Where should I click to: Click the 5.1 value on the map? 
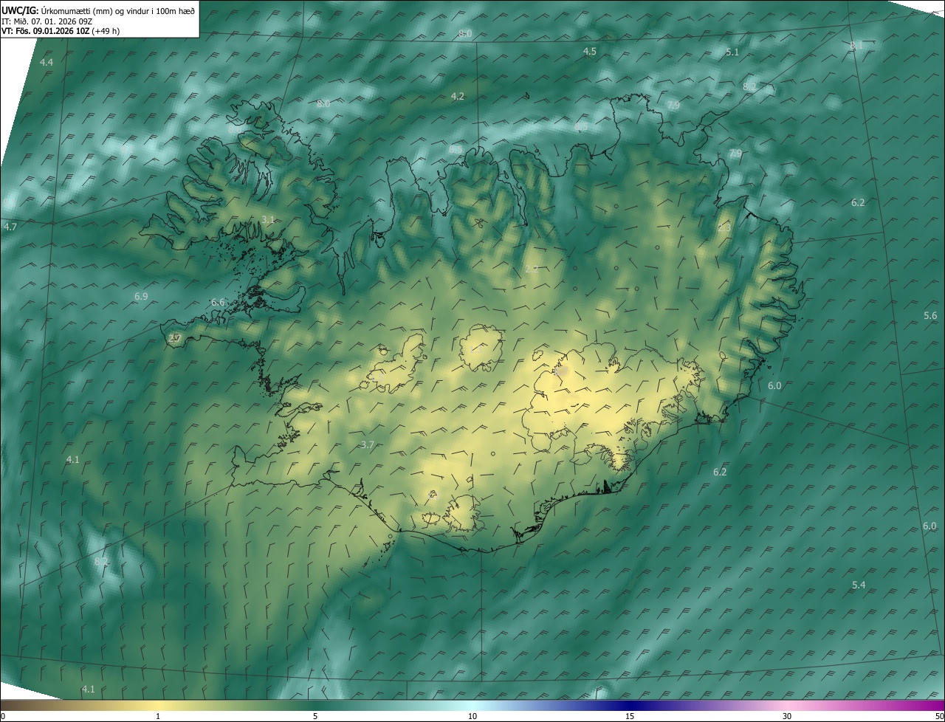(732, 52)
